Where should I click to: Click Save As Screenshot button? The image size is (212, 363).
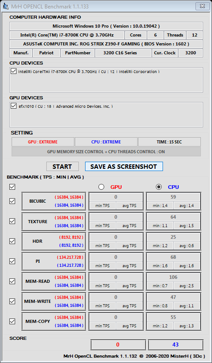(124, 167)
